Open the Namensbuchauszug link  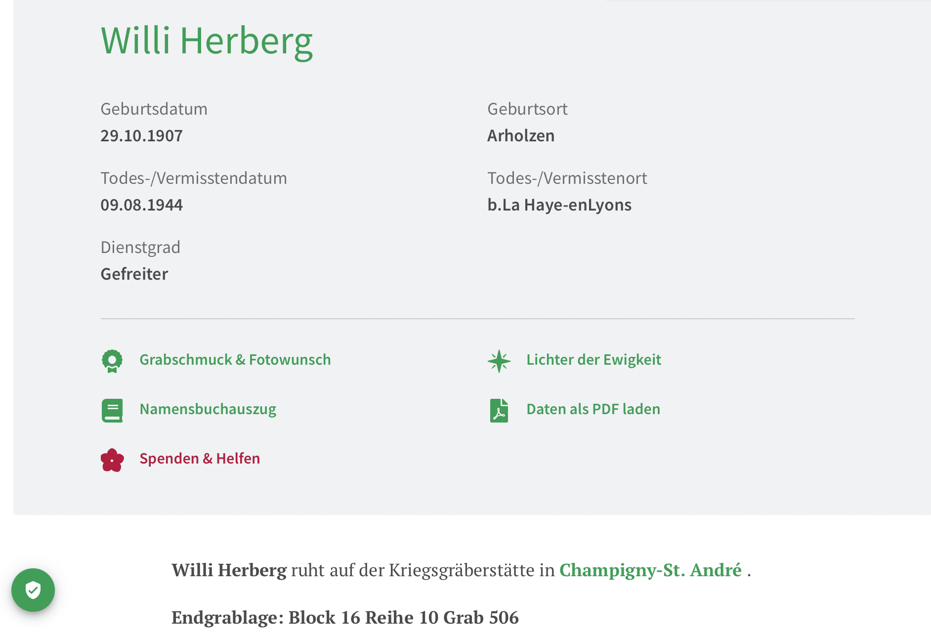[208, 409]
